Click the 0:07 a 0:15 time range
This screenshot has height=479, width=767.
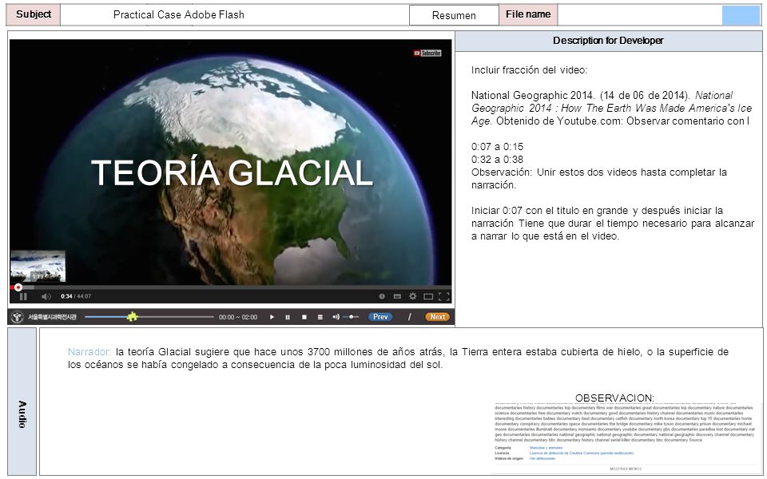point(497,147)
